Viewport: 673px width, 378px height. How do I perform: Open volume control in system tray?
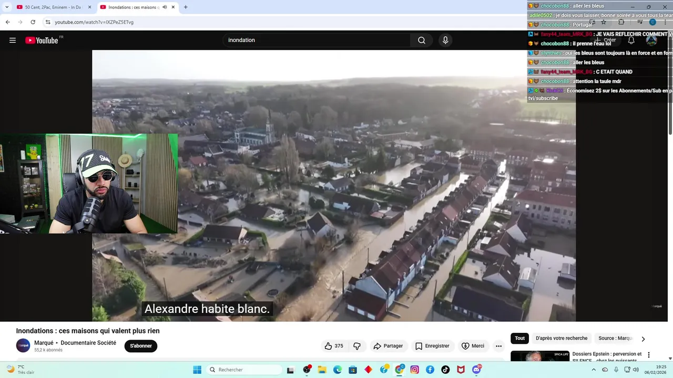click(x=636, y=370)
